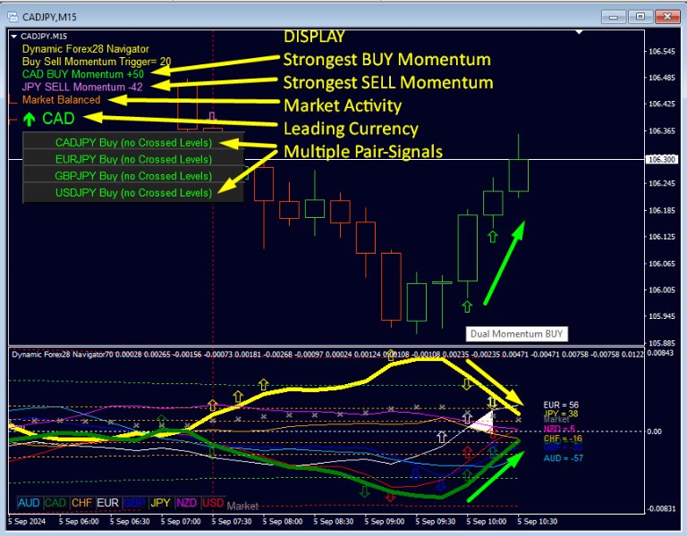The height and width of the screenshot is (536, 687).
Task: Toggle the CHF currency line button
Action: (x=81, y=503)
